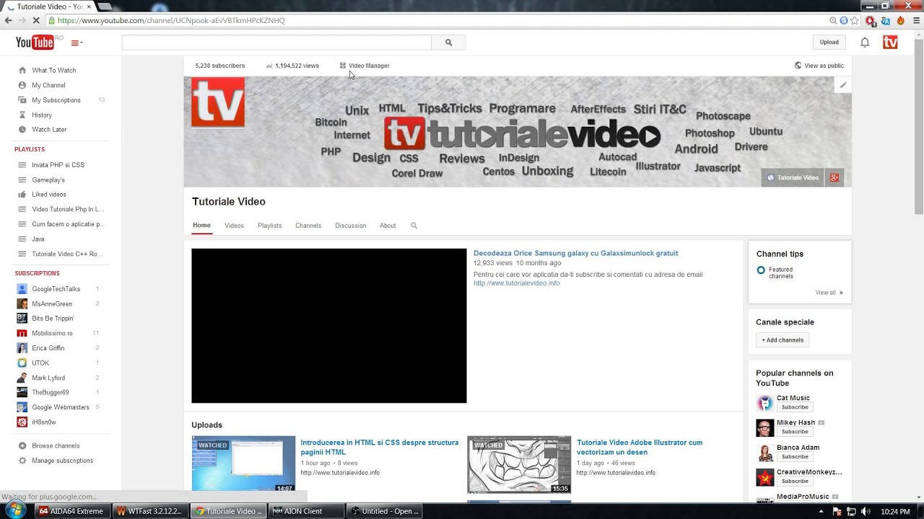Click the taskbar volume icon
Image resolution: width=924 pixels, height=519 pixels.
[x=865, y=511]
